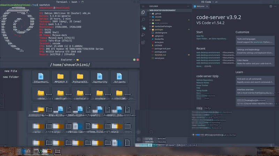The width and height of the screenshot is (279, 156).
Task: Open the Release Notes link
Action: (x=203, y=83)
